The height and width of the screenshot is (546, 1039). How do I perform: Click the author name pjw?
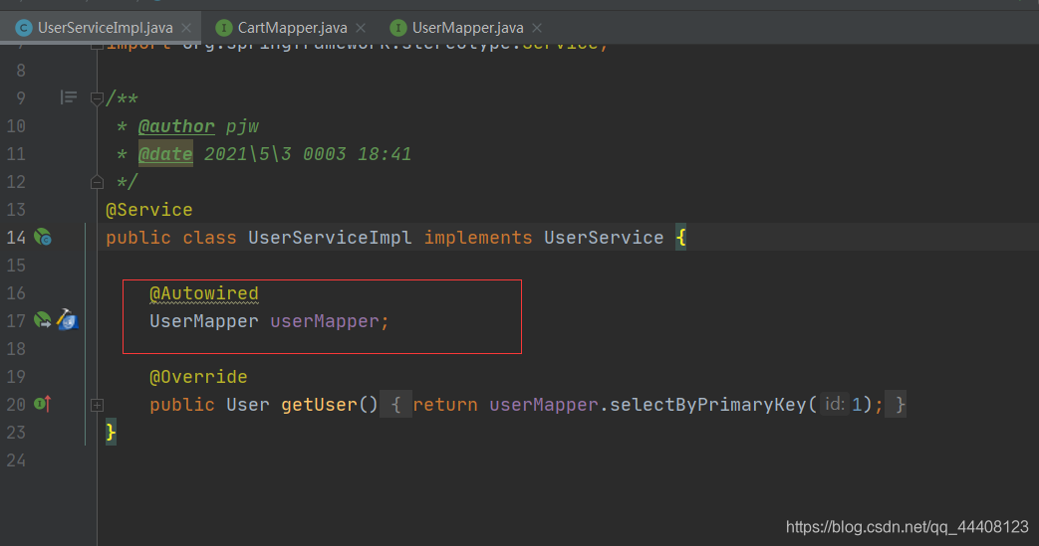pos(242,125)
